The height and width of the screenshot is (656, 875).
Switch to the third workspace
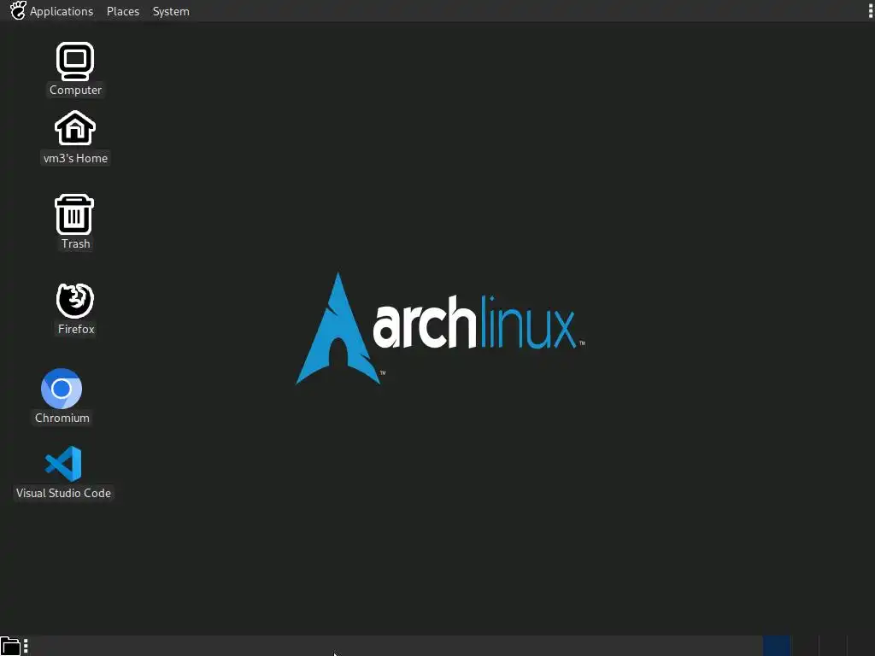click(833, 646)
